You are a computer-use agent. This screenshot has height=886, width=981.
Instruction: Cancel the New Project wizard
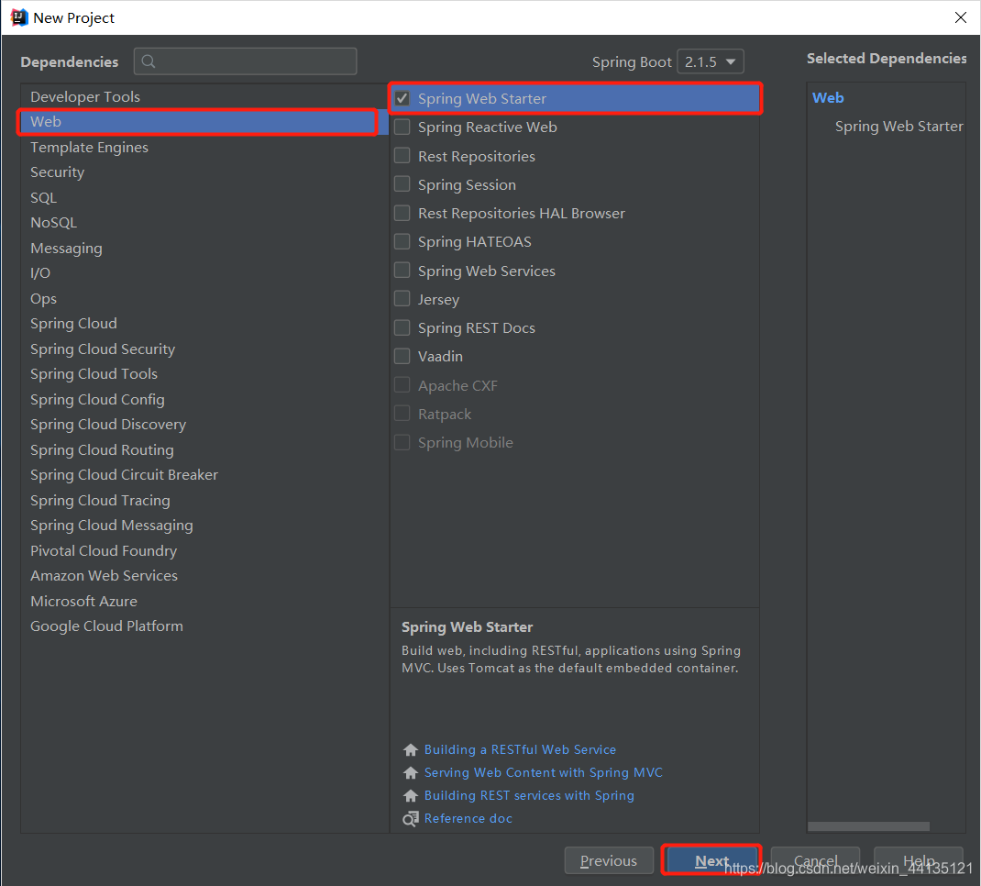point(815,860)
